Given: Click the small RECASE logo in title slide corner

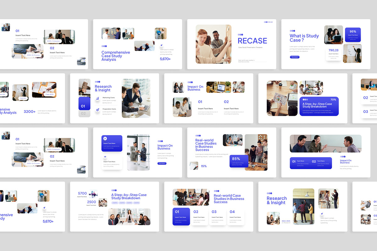Looking at the screenshot, I should pos(268,22).
